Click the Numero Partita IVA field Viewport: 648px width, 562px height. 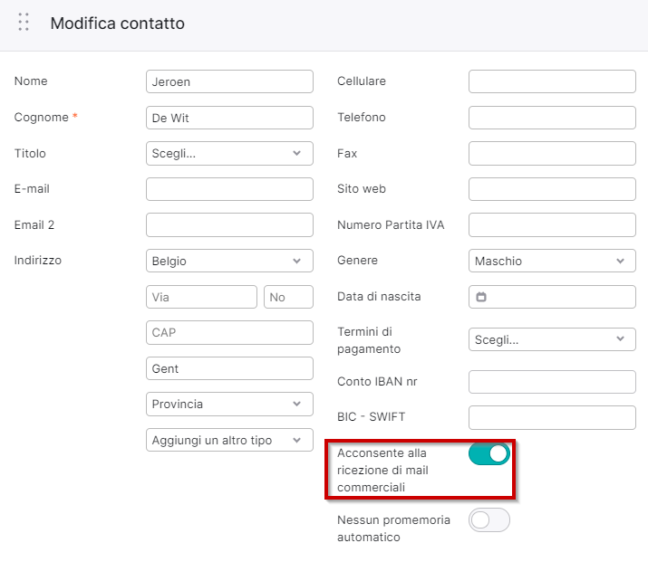(x=552, y=224)
